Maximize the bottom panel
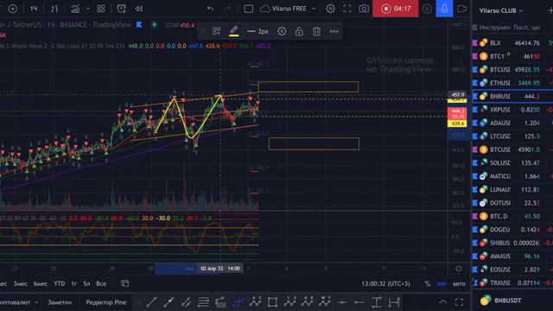The width and height of the screenshot is (553, 311). 459,301
